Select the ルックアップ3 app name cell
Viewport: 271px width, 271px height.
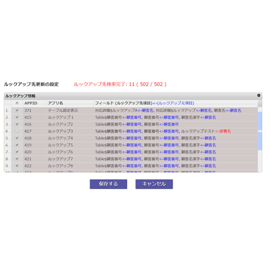click(x=70, y=131)
